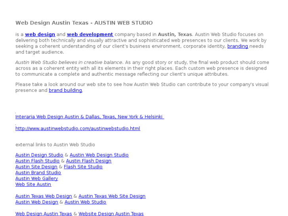Open 'Austin Brand Studio' link
The width and height of the screenshot is (288, 216).
[38, 173]
